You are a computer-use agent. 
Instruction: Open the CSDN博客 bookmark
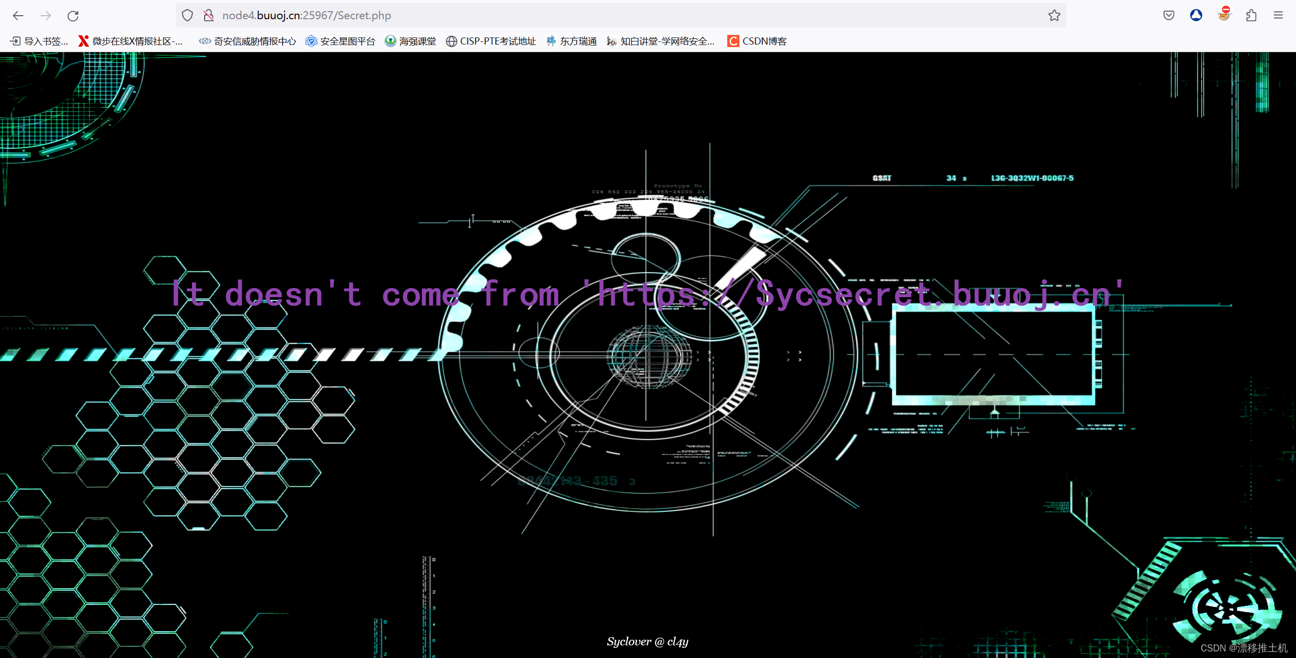coord(757,41)
